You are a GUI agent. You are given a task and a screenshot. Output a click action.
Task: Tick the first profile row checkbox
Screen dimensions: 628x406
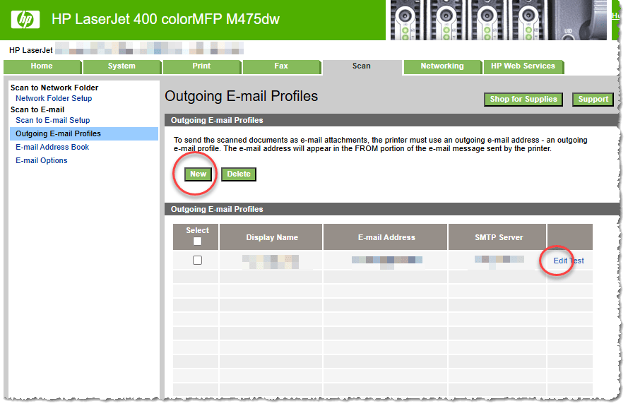pyautogui.click(x=197, y=261)
